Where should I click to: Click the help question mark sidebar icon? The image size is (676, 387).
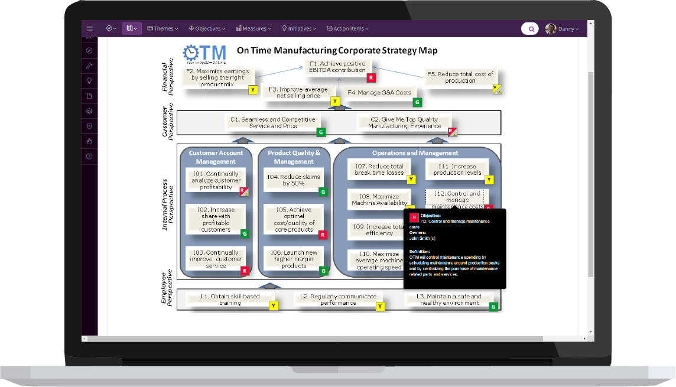(x=89, y=156)
